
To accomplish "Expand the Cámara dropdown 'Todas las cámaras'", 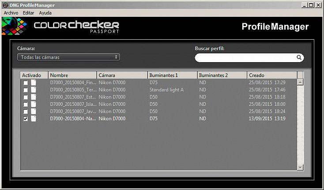I will [x=68, y=57].
